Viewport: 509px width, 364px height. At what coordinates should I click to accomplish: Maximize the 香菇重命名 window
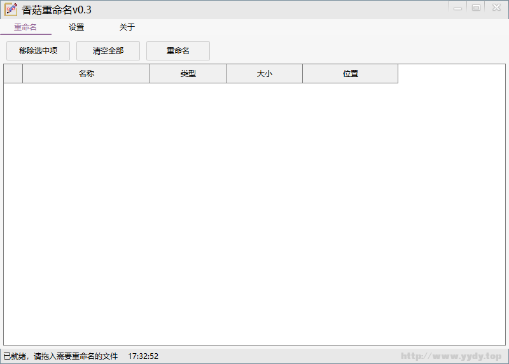pyautogui.click(x=476, y=8)
